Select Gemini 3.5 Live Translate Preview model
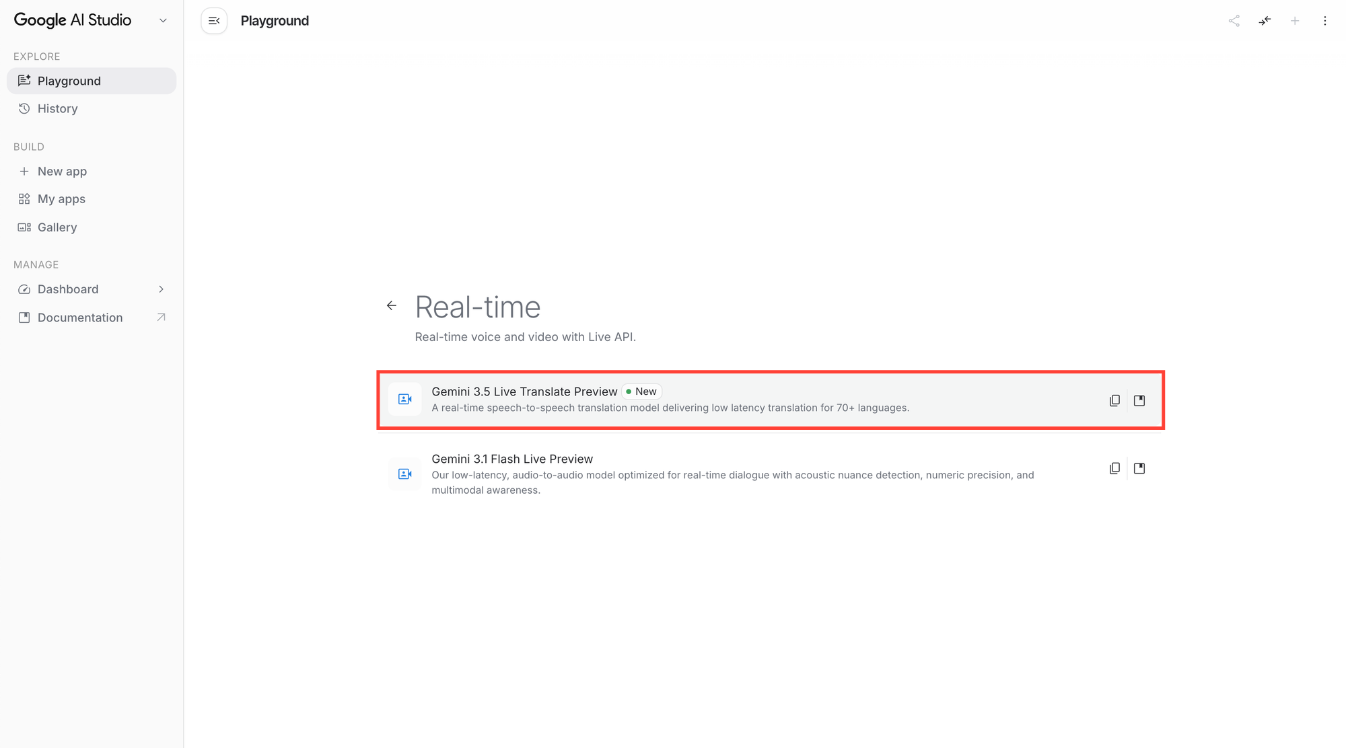This screenshot has height=748, width=1346. point(771,400)
